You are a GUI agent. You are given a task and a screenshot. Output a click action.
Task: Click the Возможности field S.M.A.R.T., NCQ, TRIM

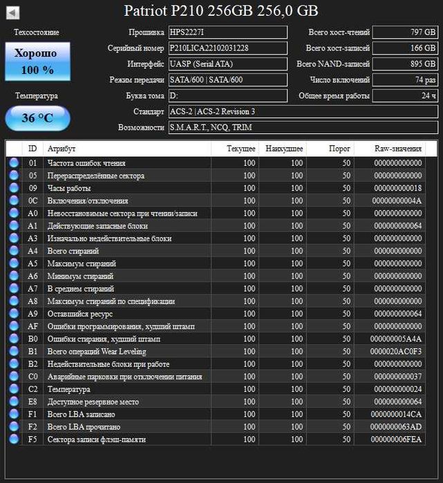click(x=303, y=128)
